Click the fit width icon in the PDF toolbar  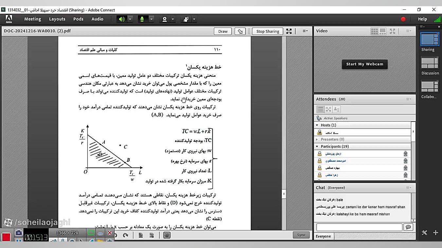[x=152, y=235]
